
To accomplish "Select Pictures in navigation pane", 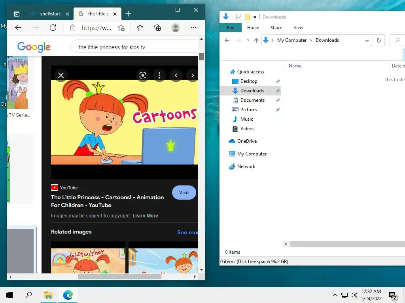I will point(249,110).
